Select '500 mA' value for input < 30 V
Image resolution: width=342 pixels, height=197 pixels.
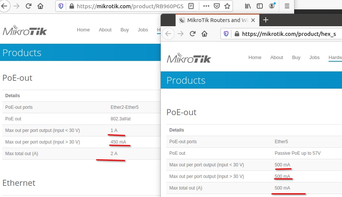click(x=282, y=165)
